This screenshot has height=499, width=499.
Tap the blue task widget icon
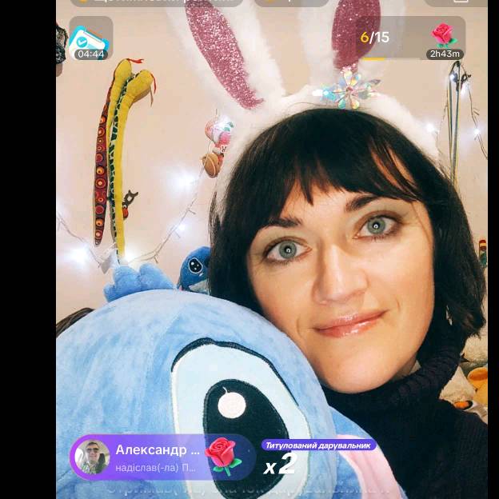click(90, 38)
